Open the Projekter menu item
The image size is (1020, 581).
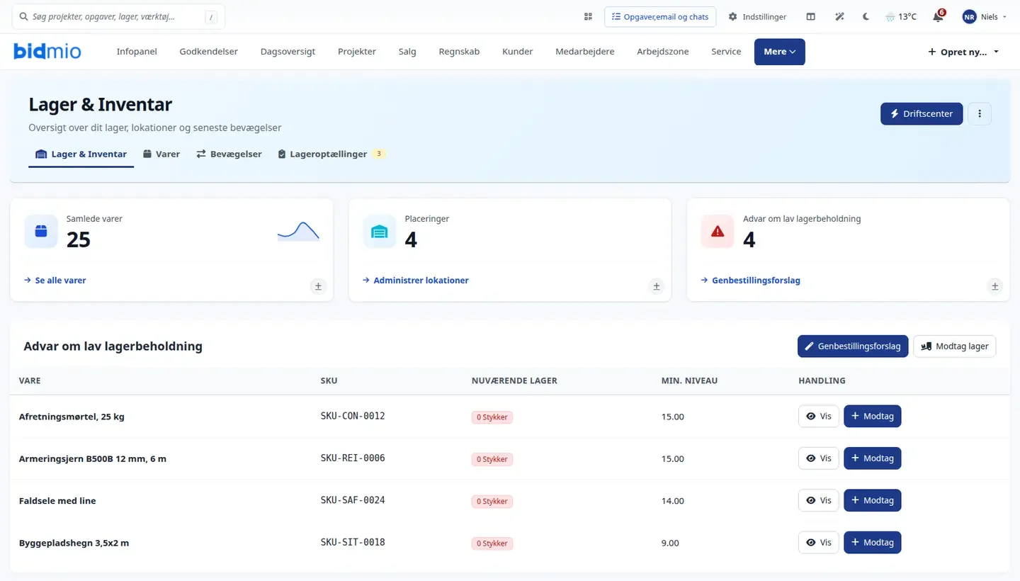click(x=357, y=52)
